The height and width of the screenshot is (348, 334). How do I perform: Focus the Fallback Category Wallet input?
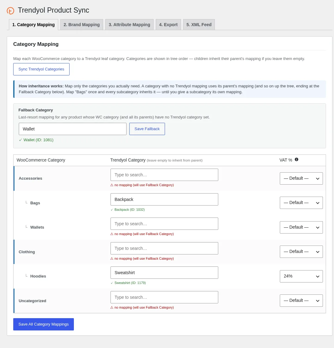[x=73, y=129]
